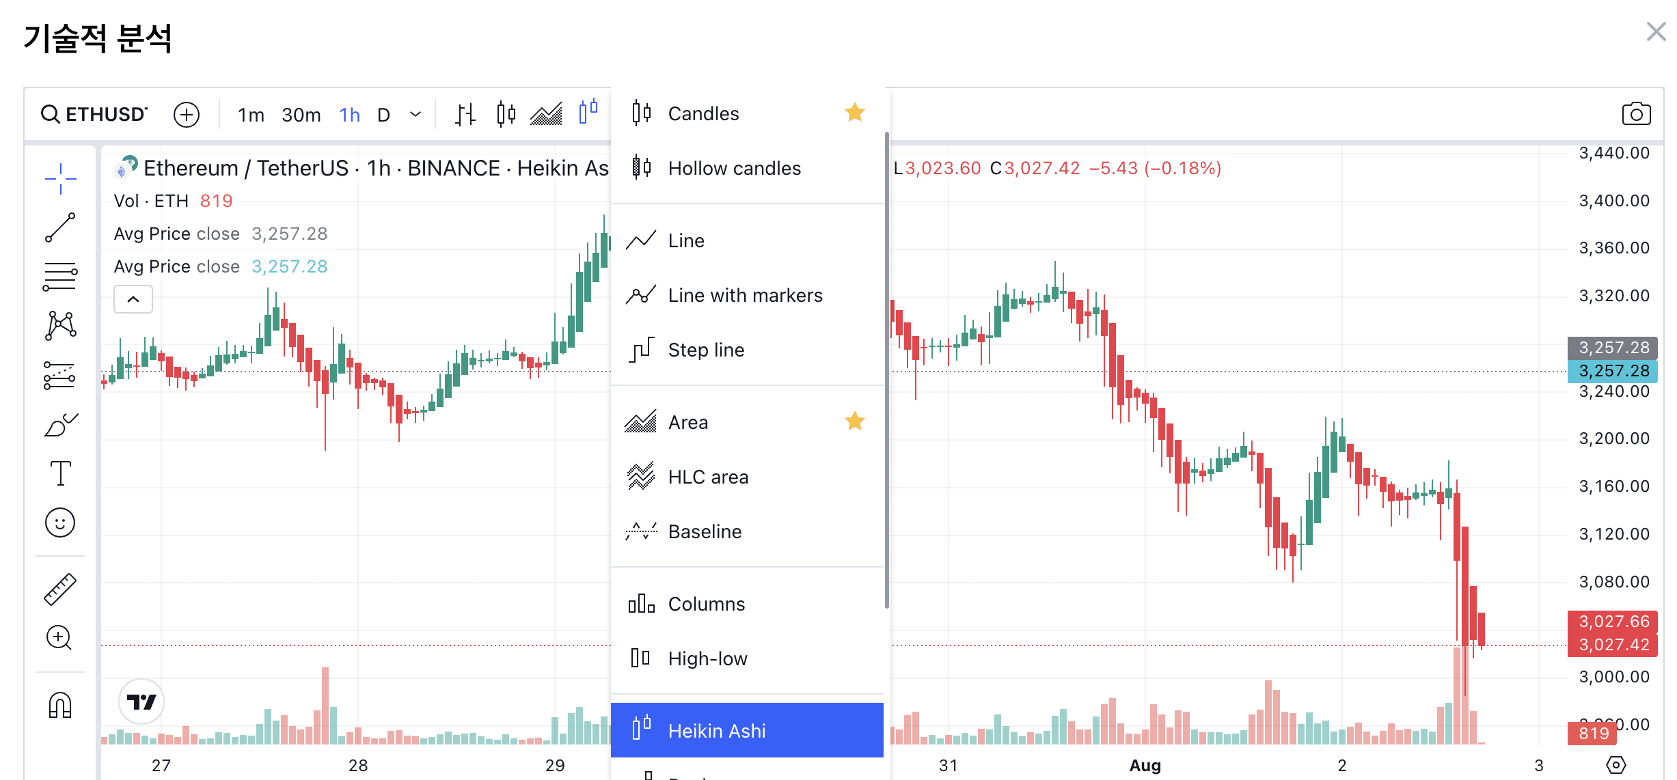Select the text annotation tool
Image resolution: width=1677 pixels, height=780 pixels.
tap(60, 473)
